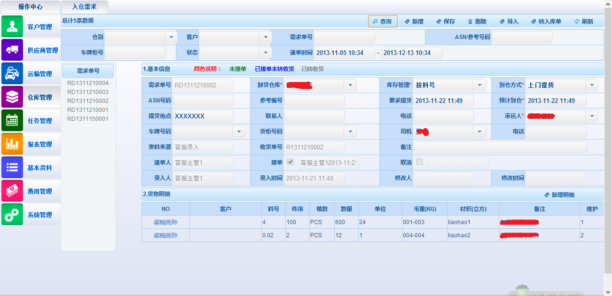Select the 操作中心 tab

coord(30,7)
